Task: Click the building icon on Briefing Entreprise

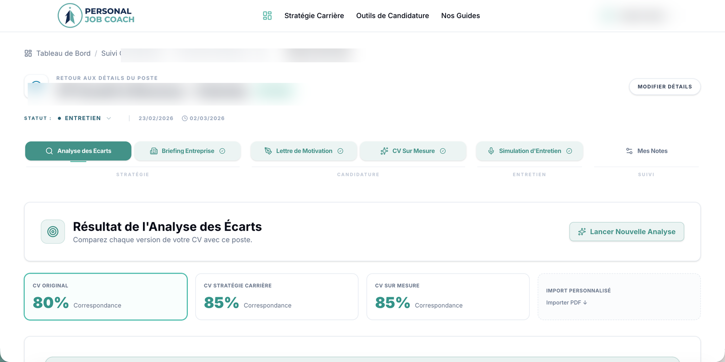Action: [154, 151]
